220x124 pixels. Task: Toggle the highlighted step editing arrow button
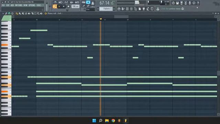coord(88,2)
